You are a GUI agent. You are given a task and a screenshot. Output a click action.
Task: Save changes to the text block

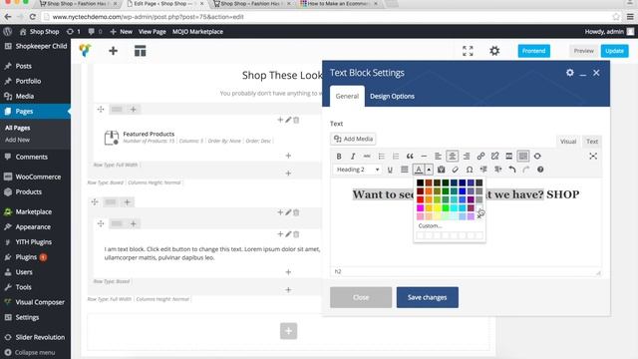428,297
